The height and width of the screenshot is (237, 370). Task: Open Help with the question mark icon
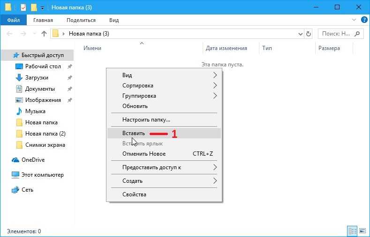(x=364, y=20)
